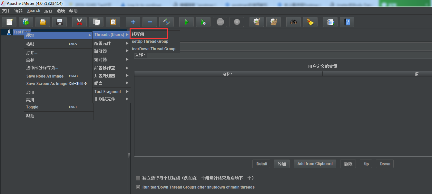Click Start no pauses icon

pyautogui.click(x=203, y=22)
